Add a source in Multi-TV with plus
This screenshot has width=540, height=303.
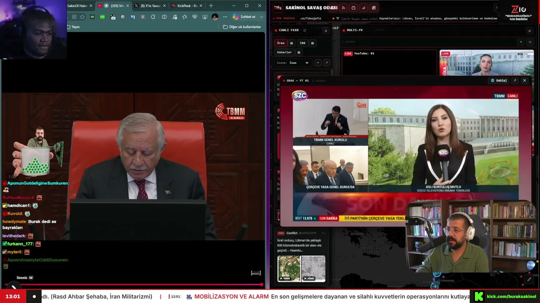point(521,42)
